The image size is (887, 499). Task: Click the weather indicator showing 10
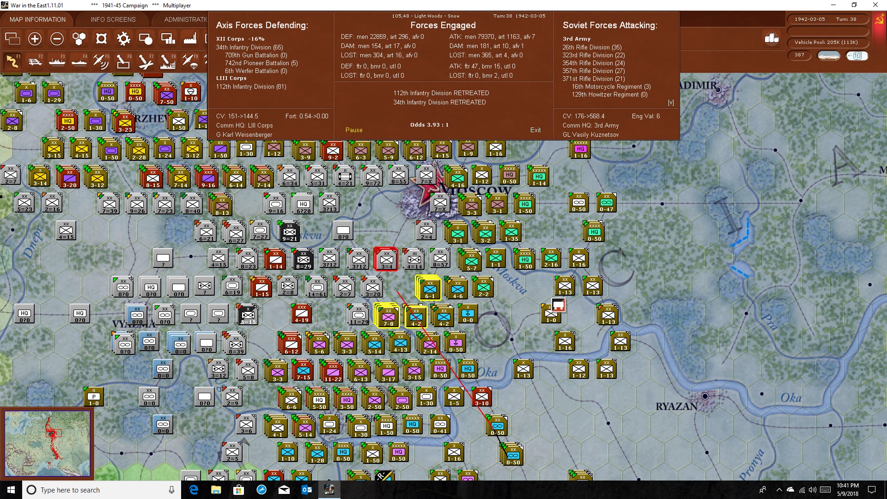[857, 56]
